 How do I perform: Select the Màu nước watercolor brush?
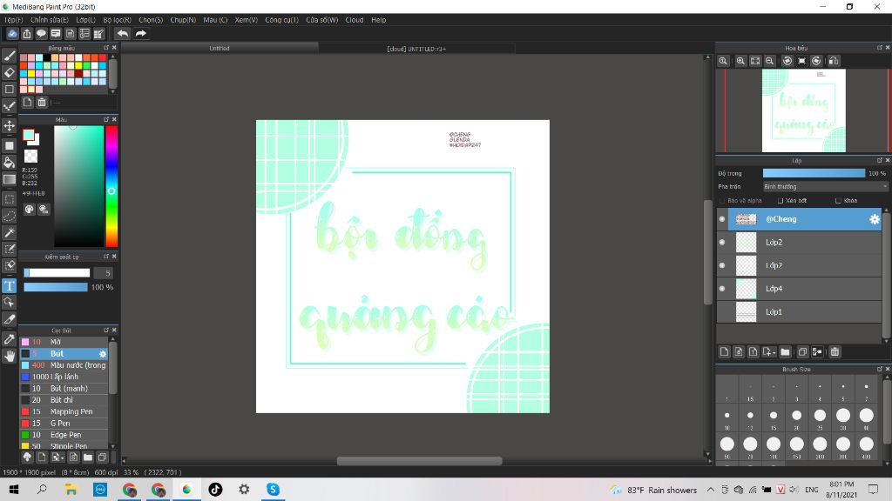click(64, 365)
